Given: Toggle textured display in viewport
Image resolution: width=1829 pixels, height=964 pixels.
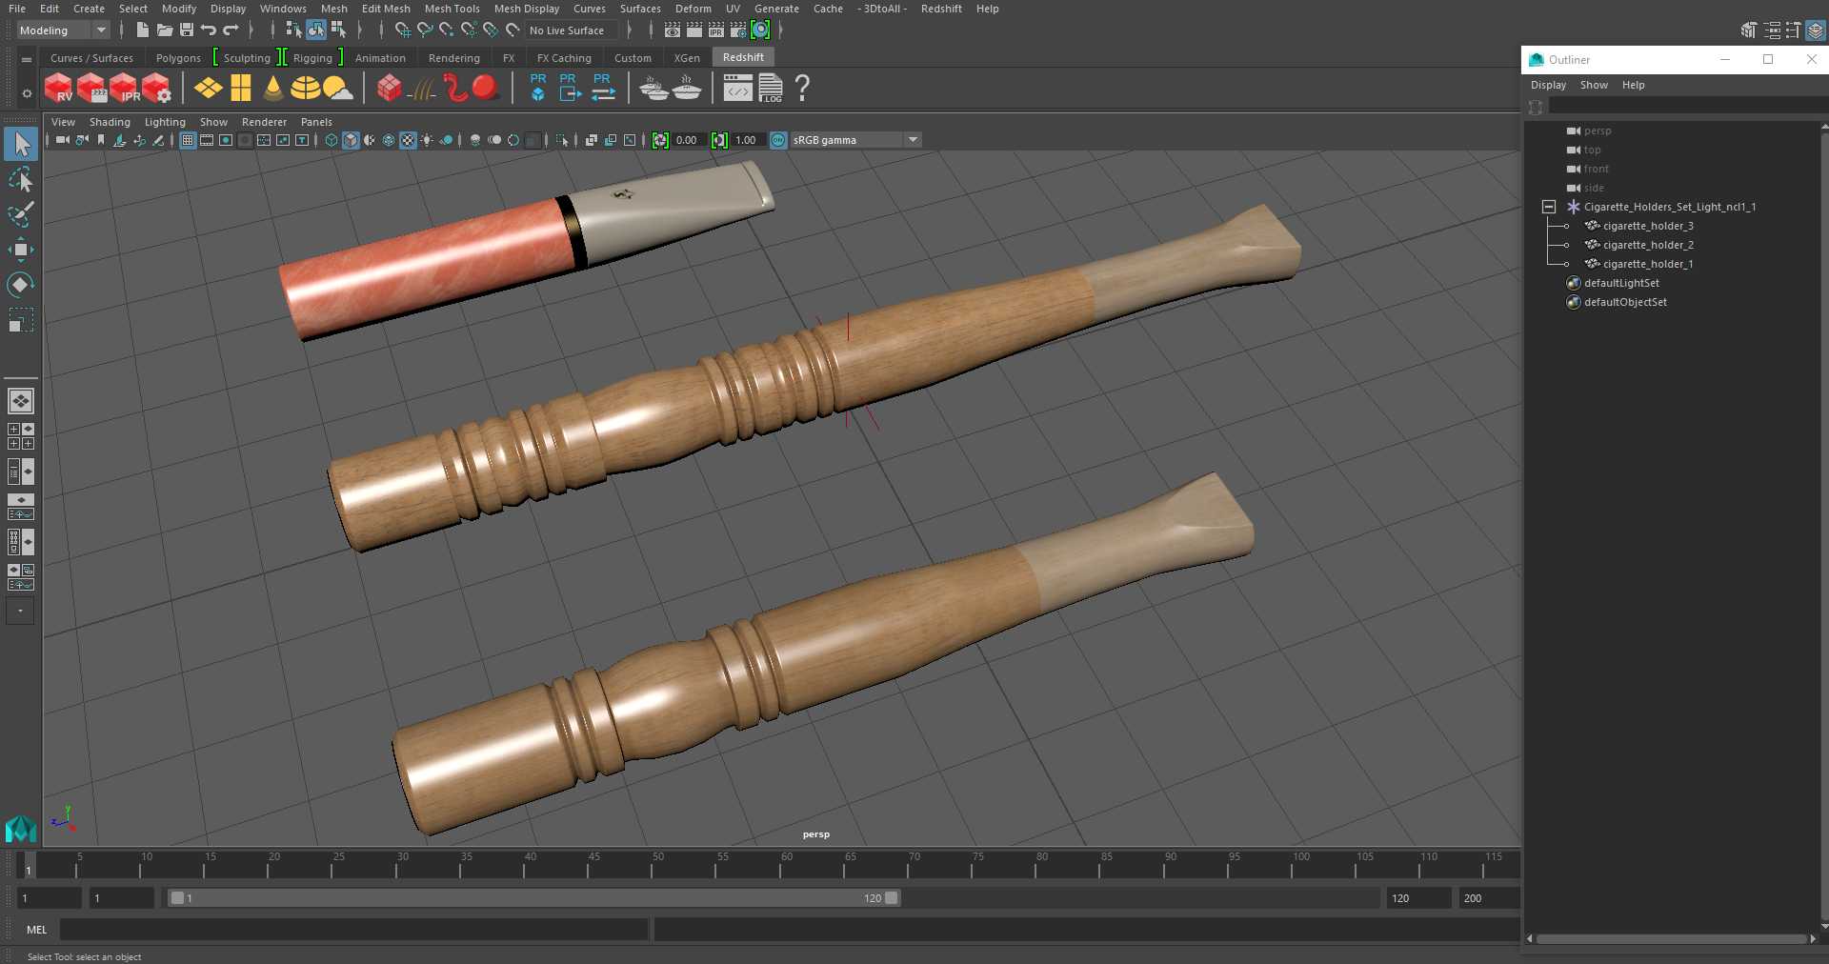Looking at the screenshot, I should coord(408,140).
